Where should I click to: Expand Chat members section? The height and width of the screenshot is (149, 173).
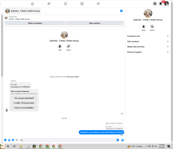tap(148, 41)
